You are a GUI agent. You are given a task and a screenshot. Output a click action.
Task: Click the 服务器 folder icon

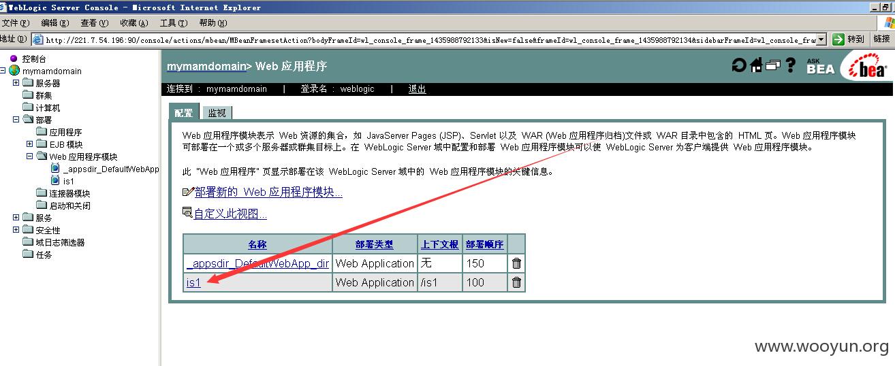click(x=28, y=83)
